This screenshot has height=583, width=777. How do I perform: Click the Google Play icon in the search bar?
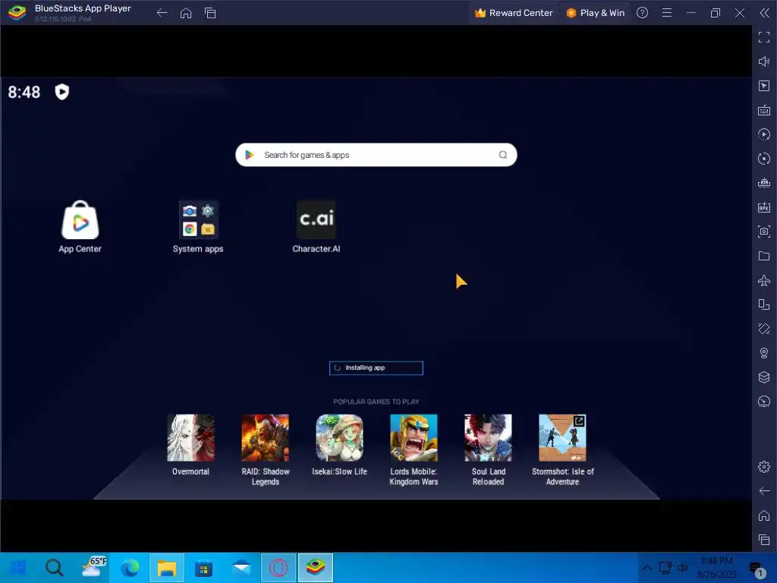[249, 155]
